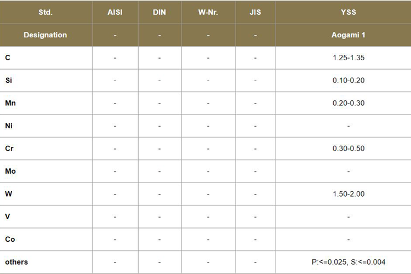Select the YSS column header
411x274 pixels.
349,12
